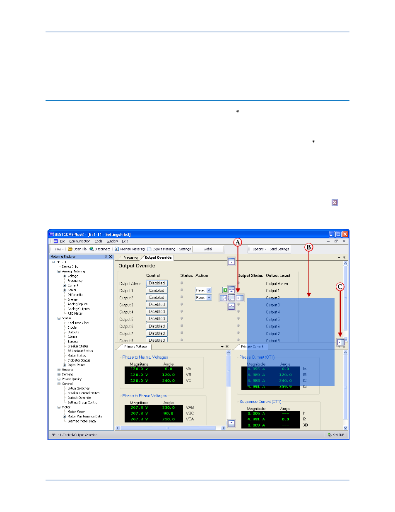Toggle Output 4 control Disabled button
Screen dimensions: 395x512
[x=157, y=312]
